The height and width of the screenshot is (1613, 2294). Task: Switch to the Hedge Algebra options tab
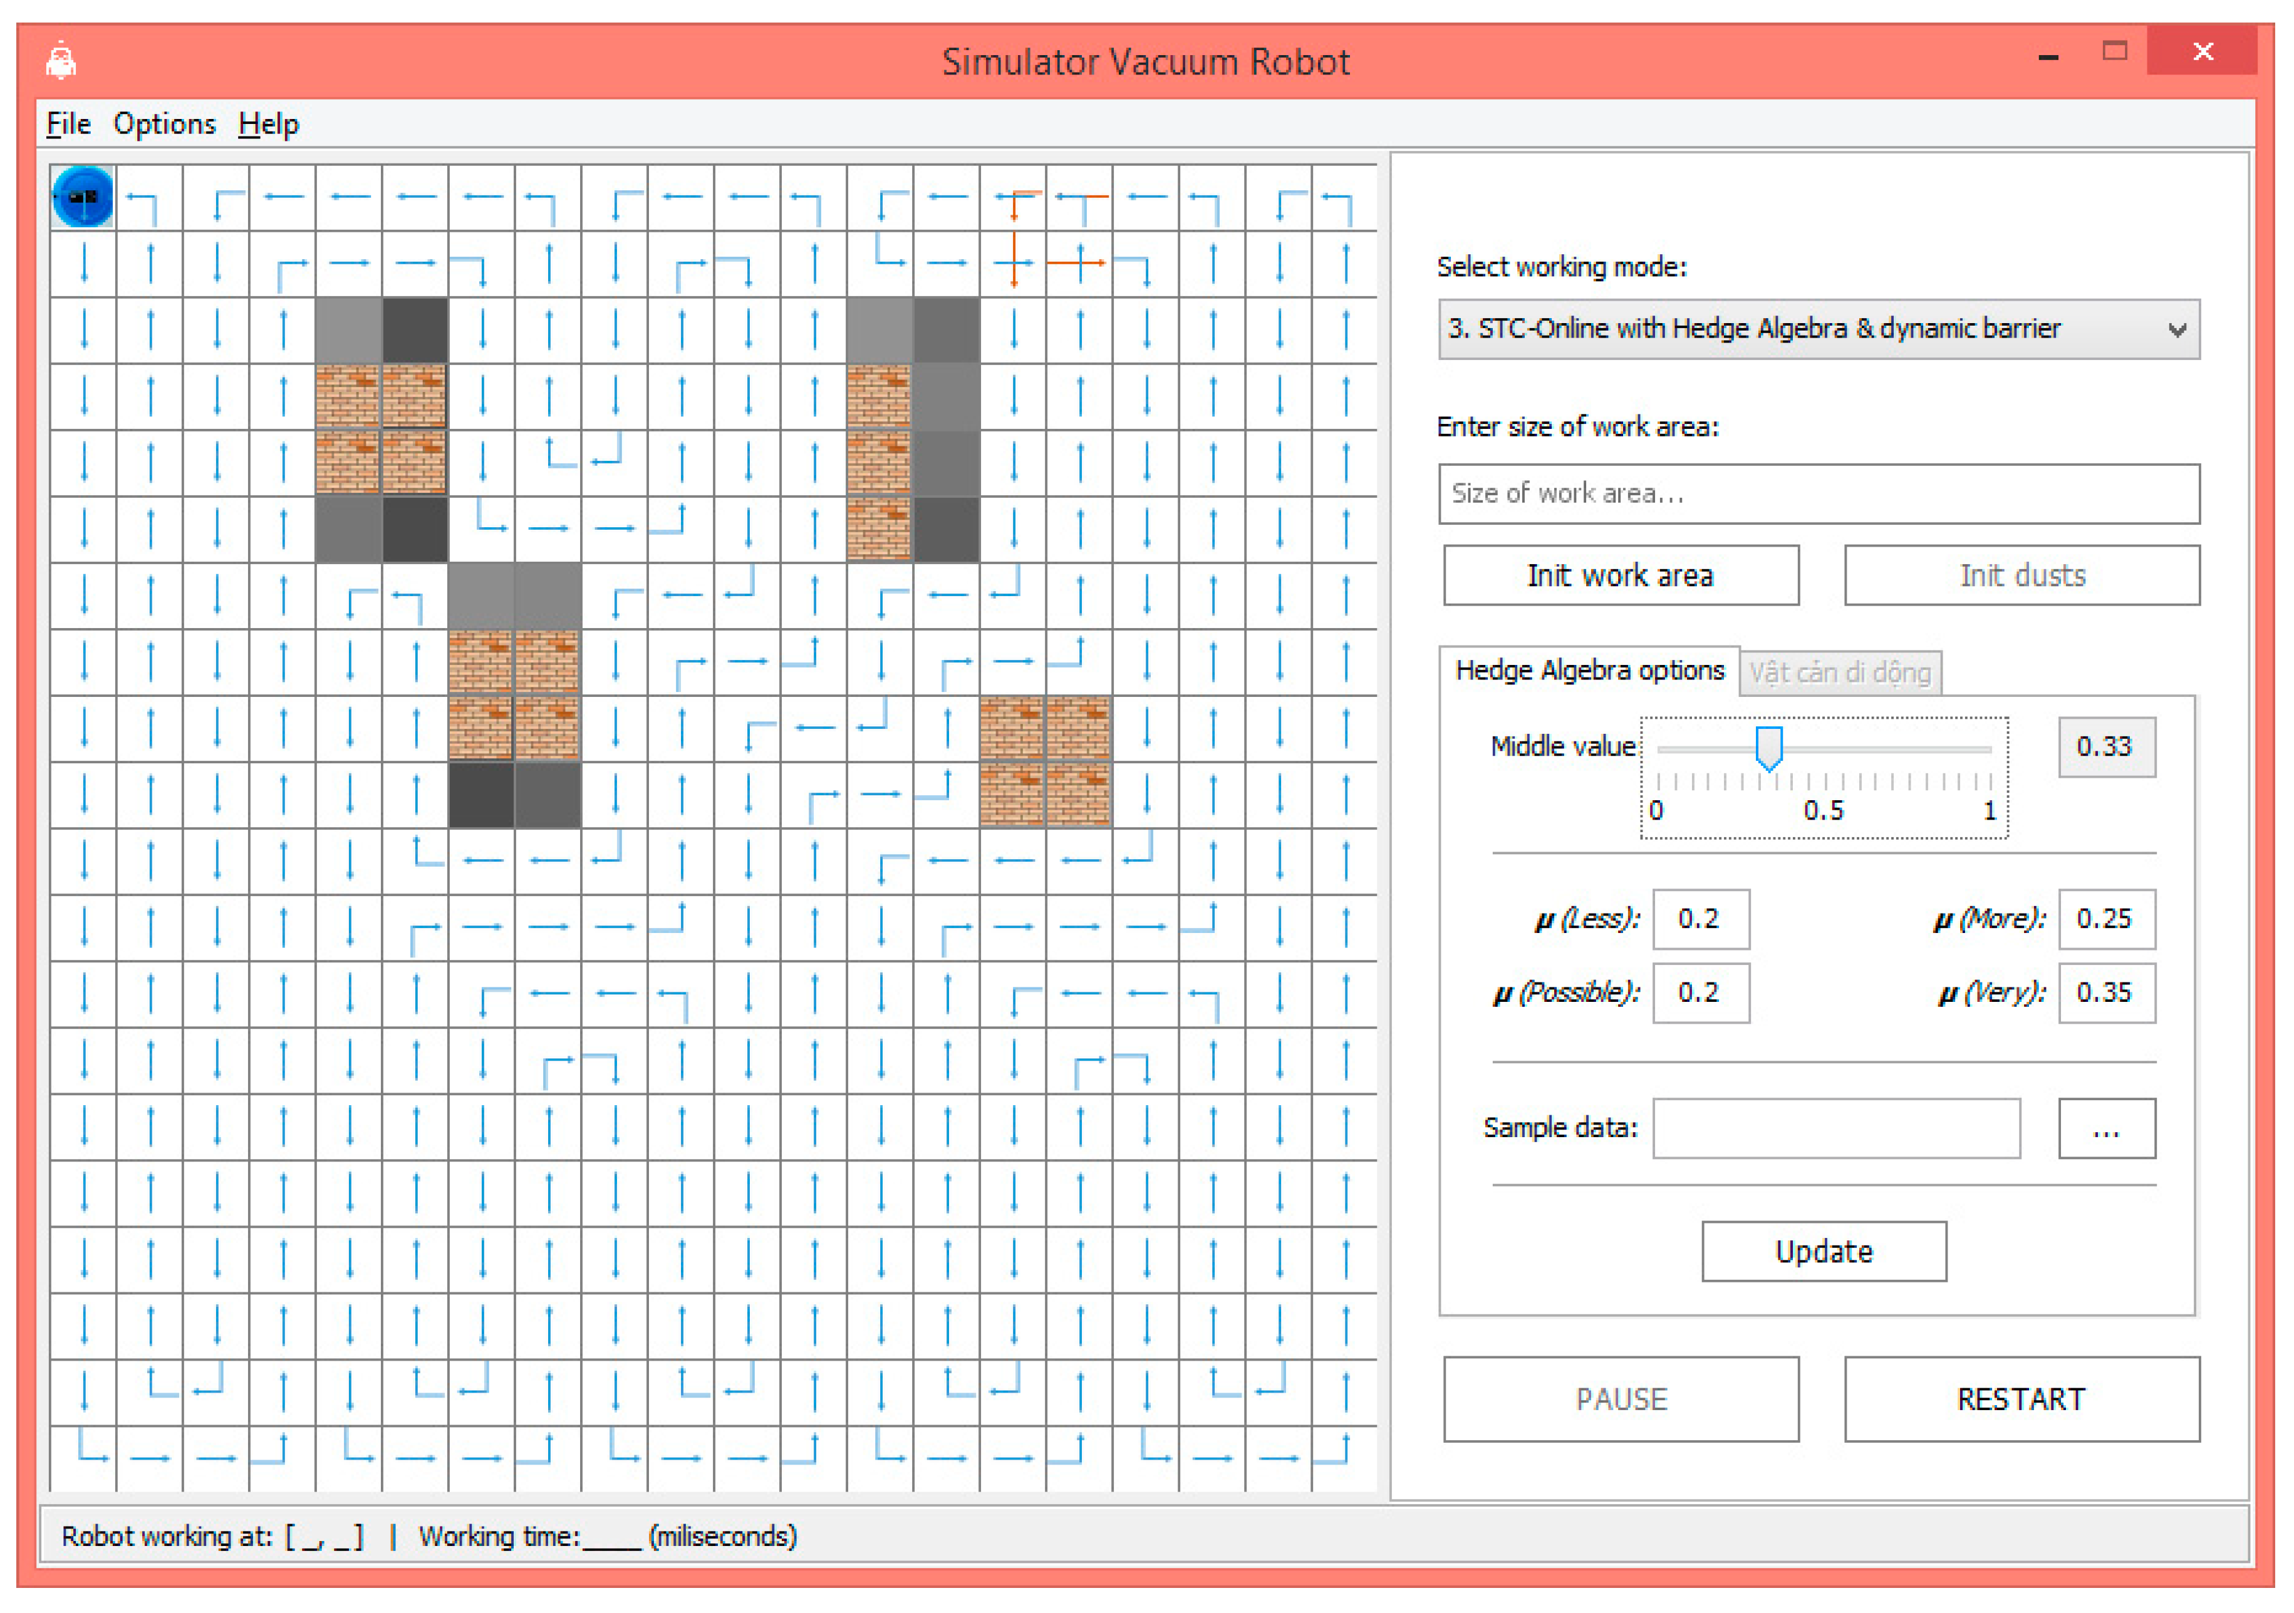(1589, 670)
